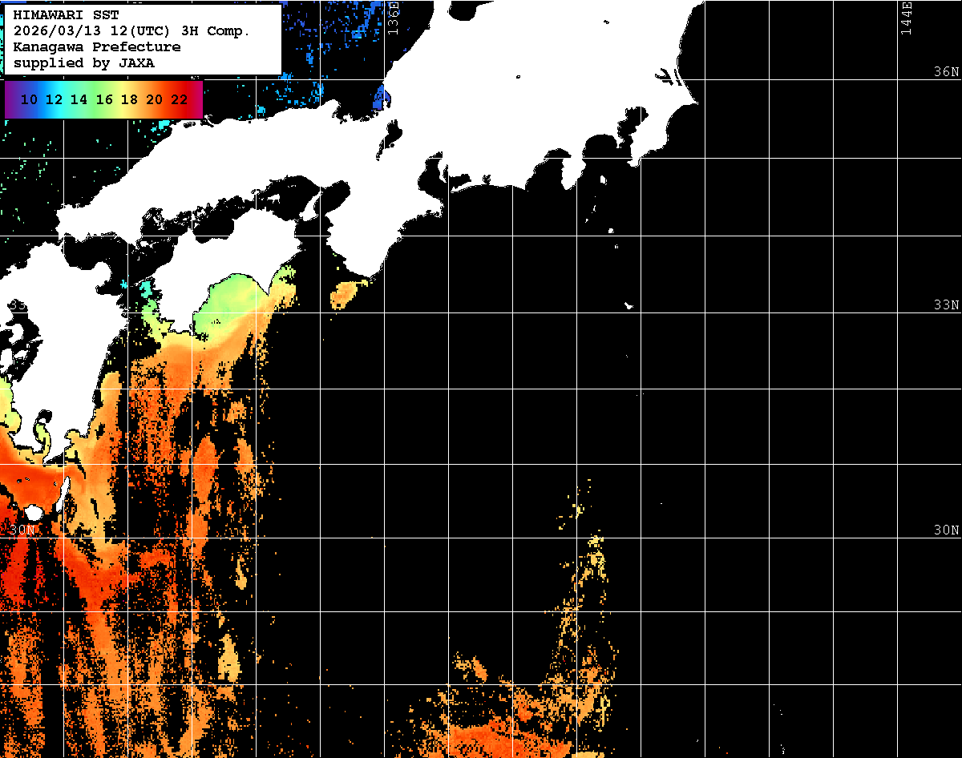The image size is (962, 758).
Task: Click the 30N latitude label at right edge
Action: [x=945, y=530]
